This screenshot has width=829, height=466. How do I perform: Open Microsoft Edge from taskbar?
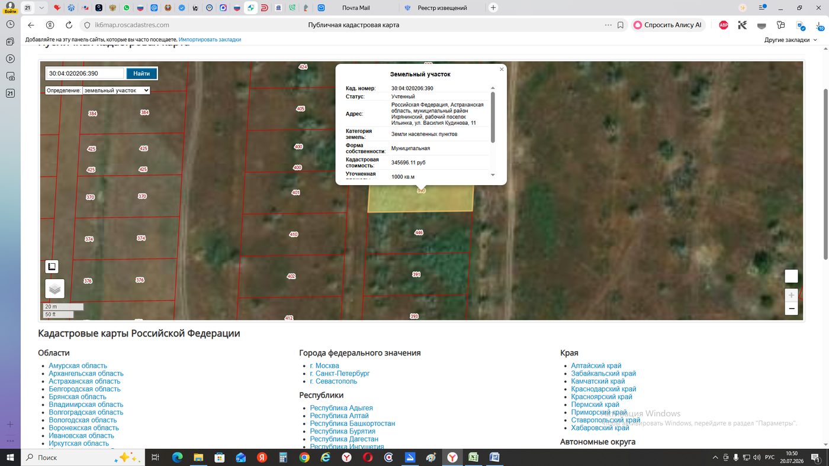point(177,458)
